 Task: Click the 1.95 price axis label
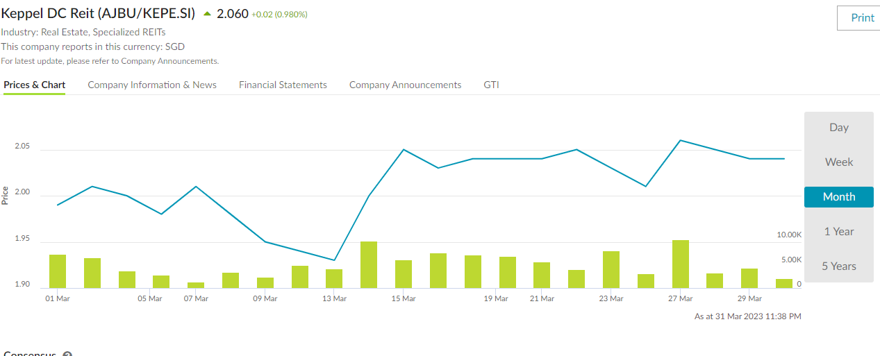tap(23, 239)
